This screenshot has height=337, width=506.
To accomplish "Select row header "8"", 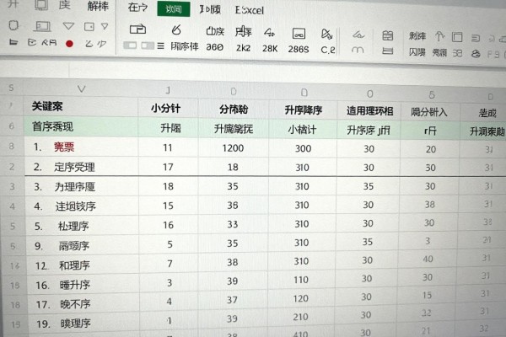I will (x=12, y=147).
